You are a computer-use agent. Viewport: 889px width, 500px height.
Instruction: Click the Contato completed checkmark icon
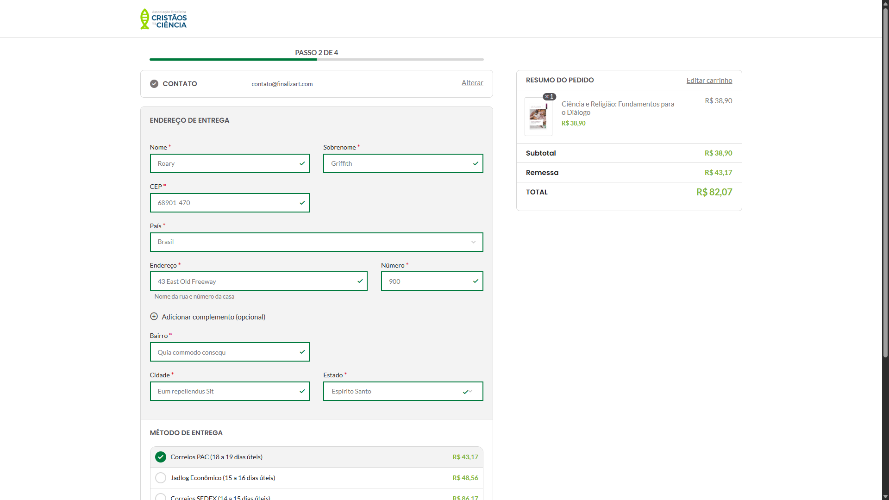tap(154, 84)
